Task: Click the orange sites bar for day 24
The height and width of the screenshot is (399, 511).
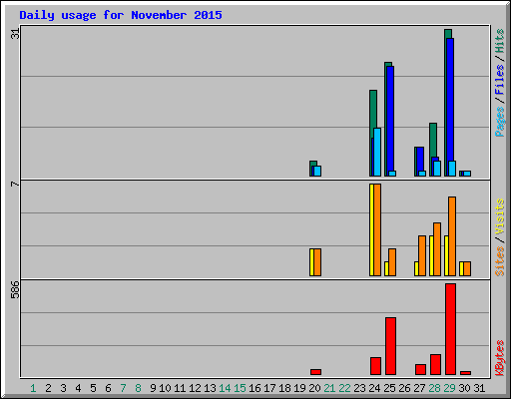Action: [377, 229]
